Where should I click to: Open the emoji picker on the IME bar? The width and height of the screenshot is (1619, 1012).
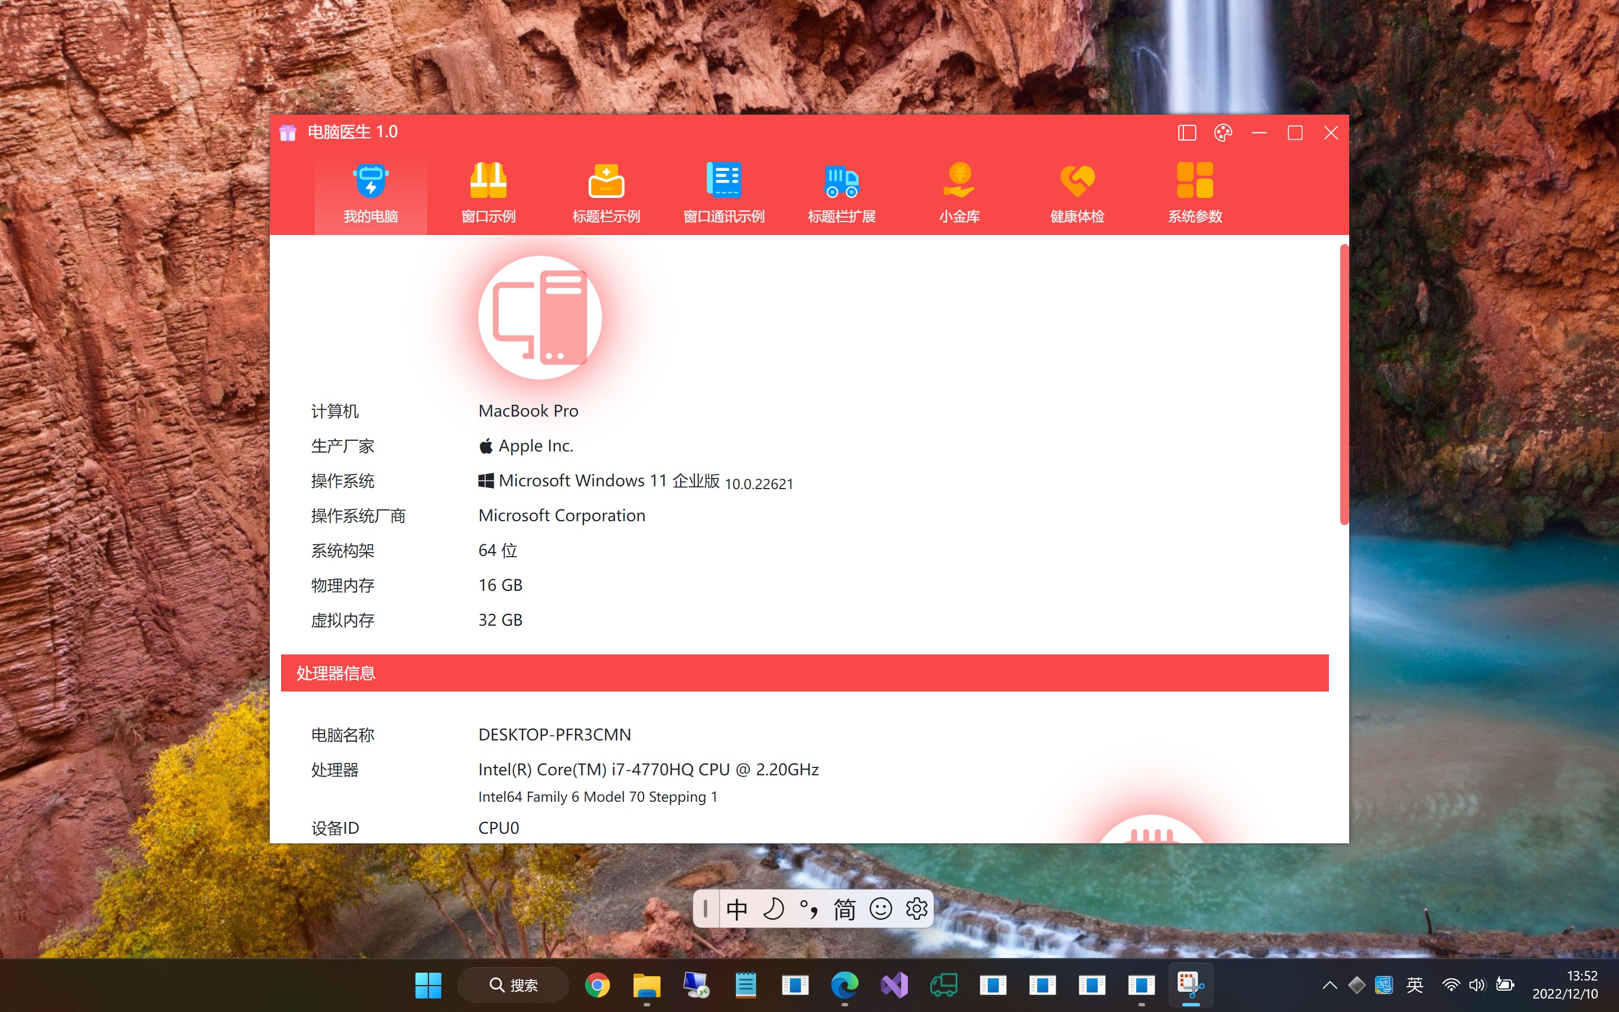(880, 909)
